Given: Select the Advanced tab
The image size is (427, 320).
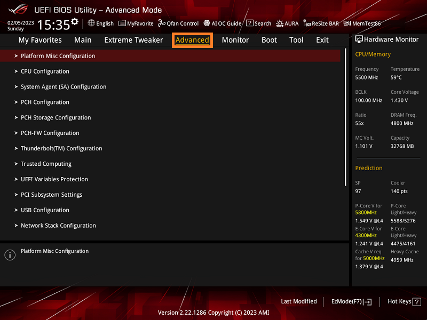Looking at the screenshot, I should pyautogui.click(x=192, y=40).
